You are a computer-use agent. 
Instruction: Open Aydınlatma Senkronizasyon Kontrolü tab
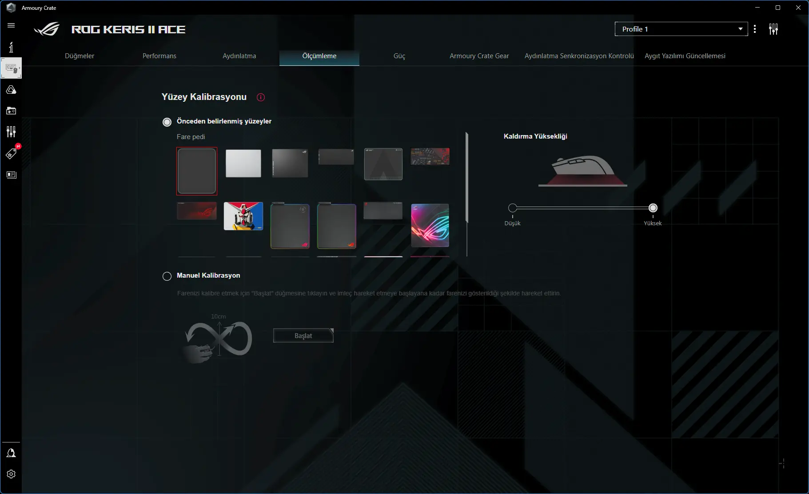(579, 56)
